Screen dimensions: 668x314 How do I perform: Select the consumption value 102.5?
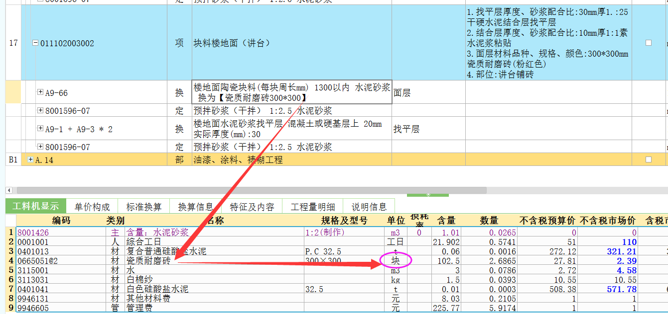pos(446,261)
